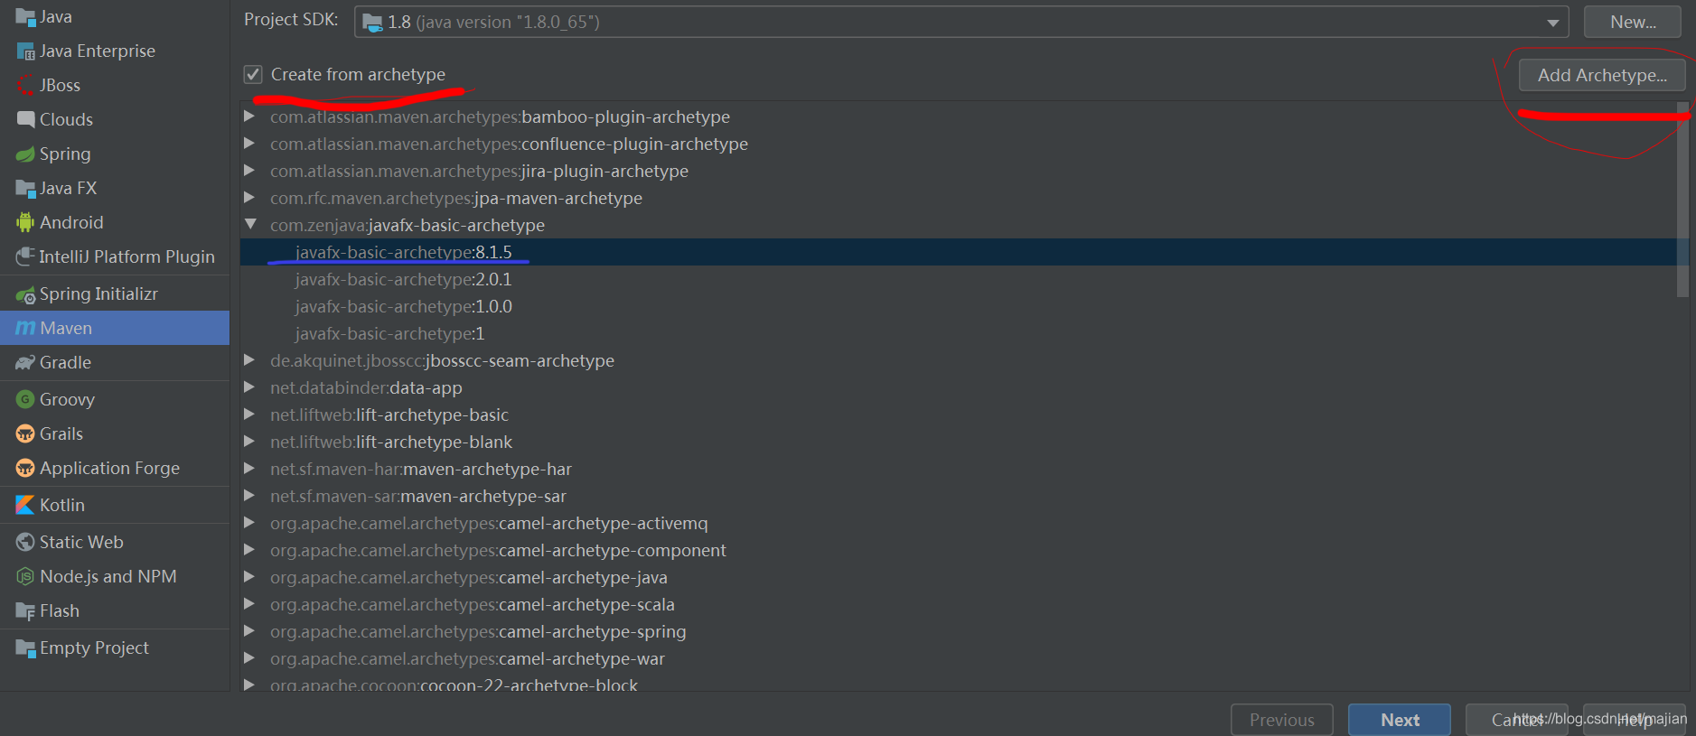1696x736 pixels.
Task: Select camel-archetype-java row
Action: coord(958,577)
